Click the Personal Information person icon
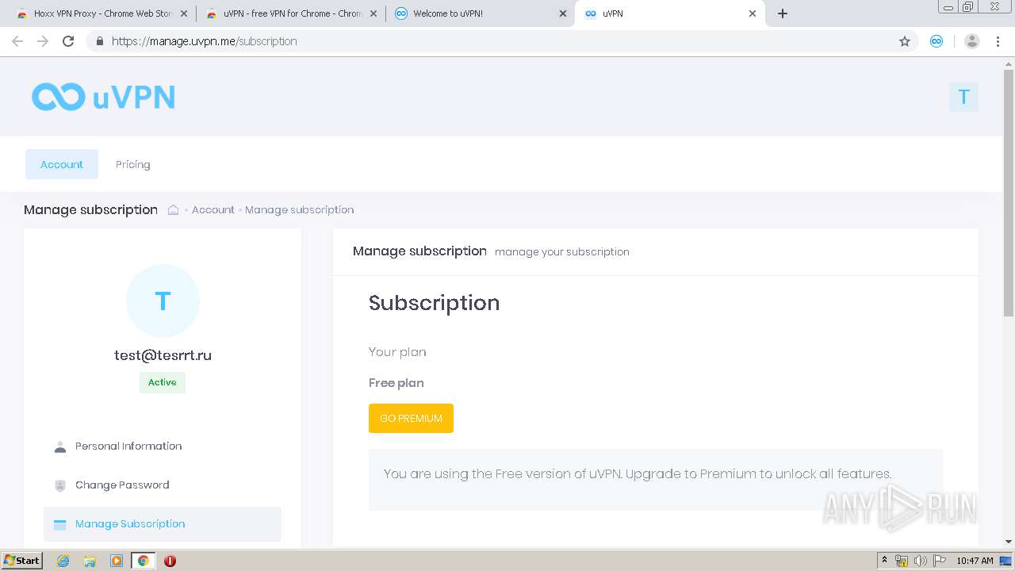 point(60,446)
